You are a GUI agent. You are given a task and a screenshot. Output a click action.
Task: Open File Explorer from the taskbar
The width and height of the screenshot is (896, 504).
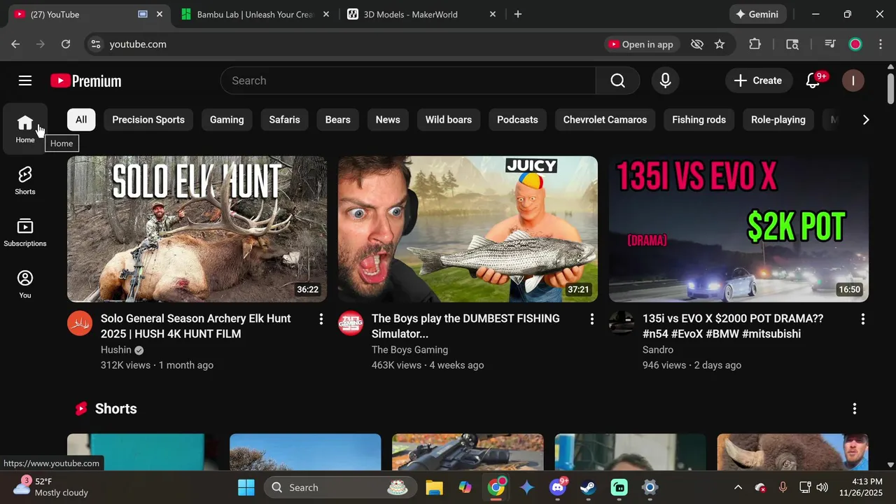point(434,487)
